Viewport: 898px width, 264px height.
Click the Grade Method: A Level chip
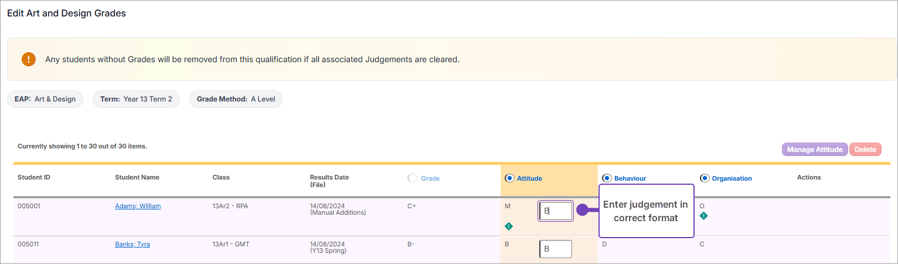coord(236,99)
